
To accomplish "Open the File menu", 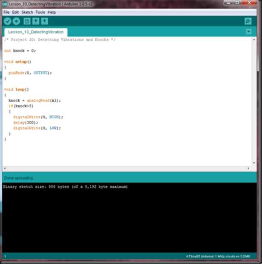I will 6,12.
